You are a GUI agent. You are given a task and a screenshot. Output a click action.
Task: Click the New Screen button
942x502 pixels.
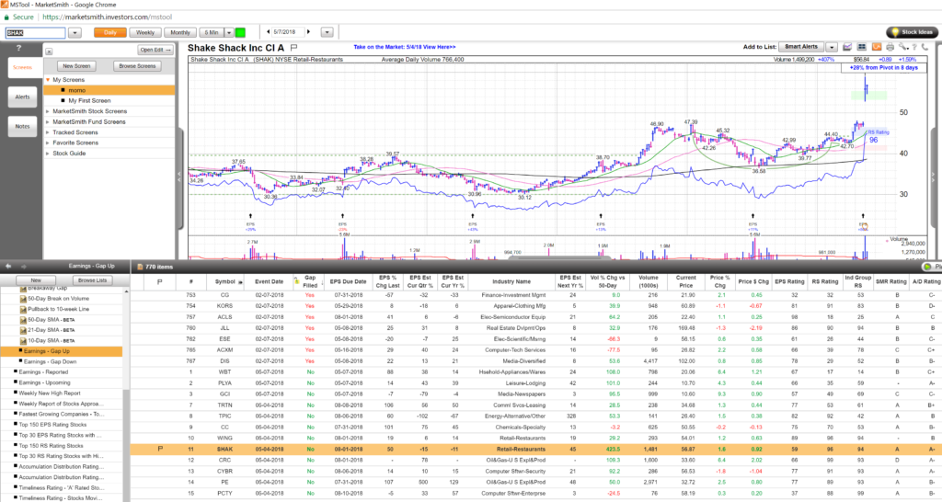(x=76, y=66)
